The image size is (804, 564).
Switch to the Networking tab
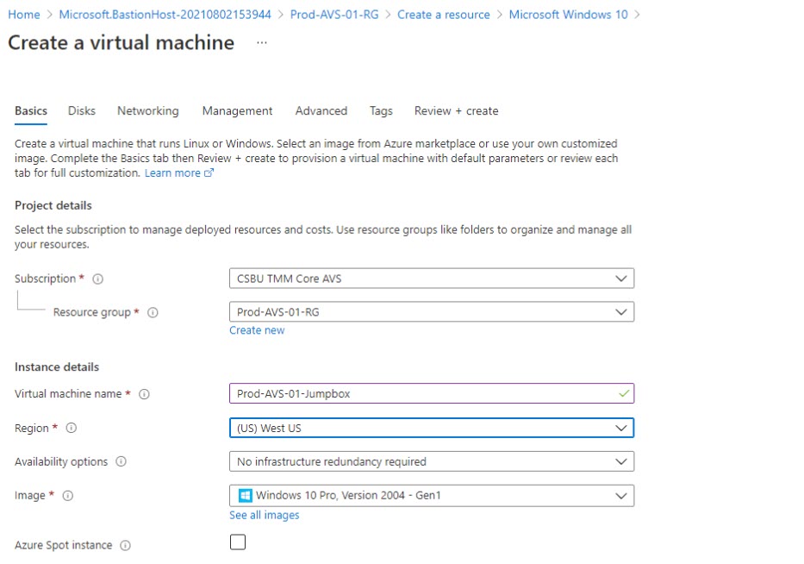point(148,111)
